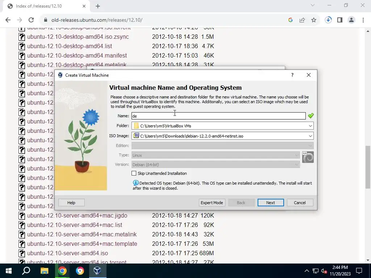Click the browser page vertical scrollbar thumb

point(368,167)
